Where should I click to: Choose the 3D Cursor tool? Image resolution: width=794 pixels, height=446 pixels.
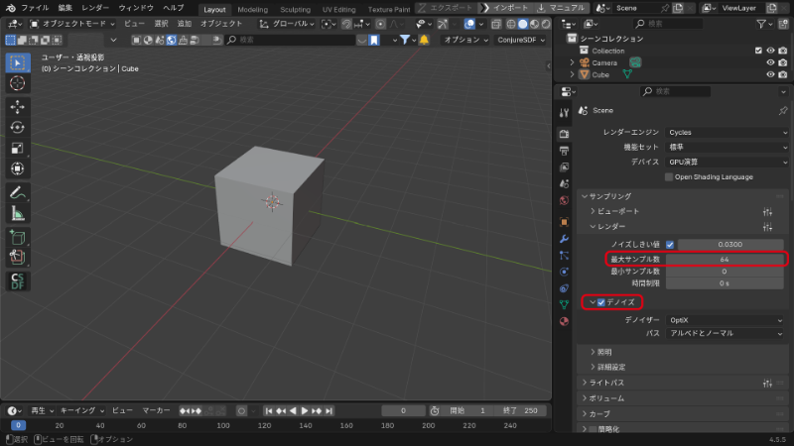17,83
